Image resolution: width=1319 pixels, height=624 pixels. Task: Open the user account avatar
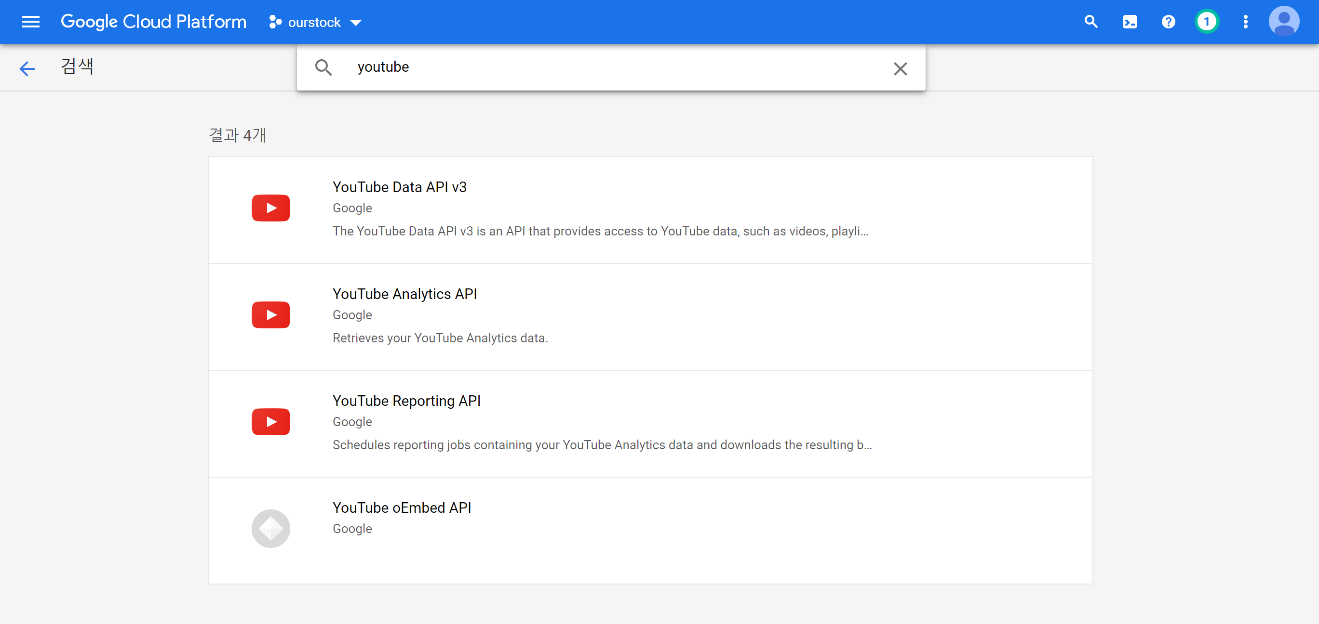pyautogui.click(x=1284, y=22)
